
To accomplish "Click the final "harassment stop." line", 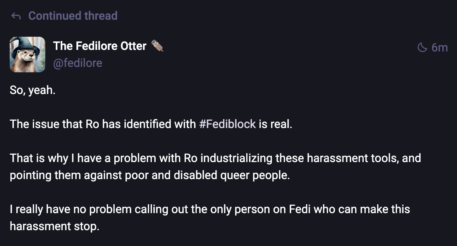I will point(54,226).
